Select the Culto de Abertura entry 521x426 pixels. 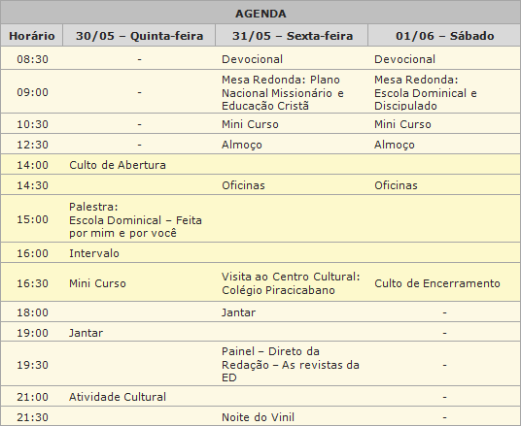pos(118,165)
